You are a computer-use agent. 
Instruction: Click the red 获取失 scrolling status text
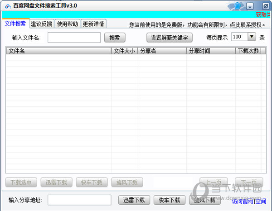(263, 15)
